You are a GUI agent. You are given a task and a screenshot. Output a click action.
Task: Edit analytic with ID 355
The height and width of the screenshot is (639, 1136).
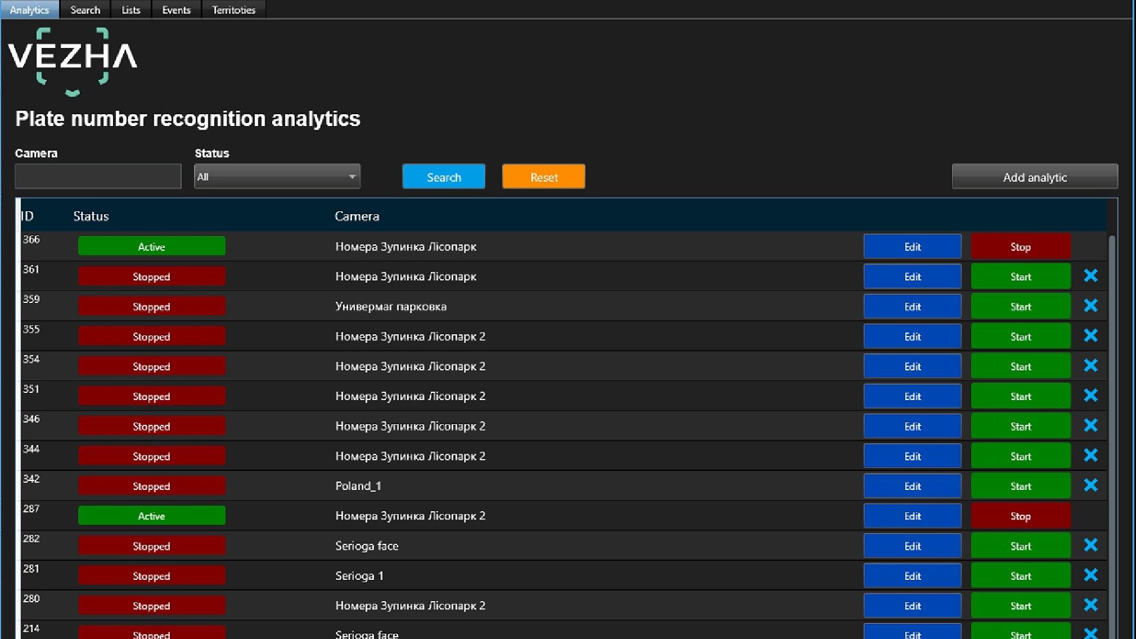pyautogui.click(x=912, y=337)
